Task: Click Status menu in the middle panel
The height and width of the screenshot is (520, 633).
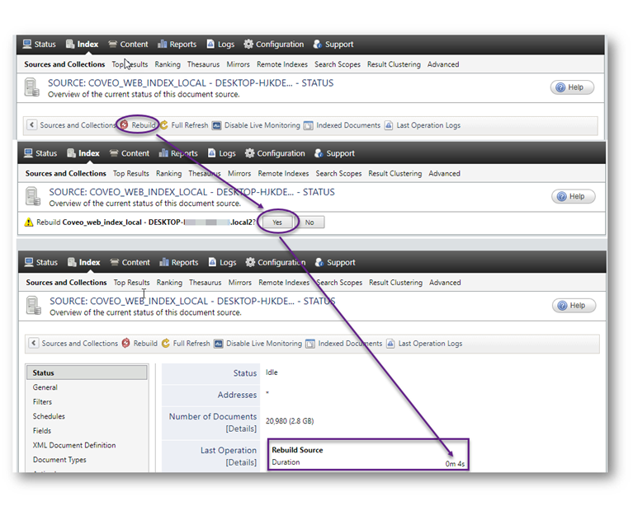Action: 40,153
